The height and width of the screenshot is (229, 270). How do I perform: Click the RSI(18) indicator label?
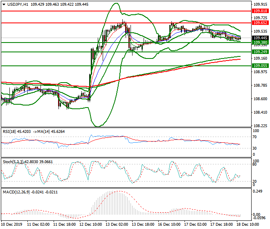click(x=11, y=132)
